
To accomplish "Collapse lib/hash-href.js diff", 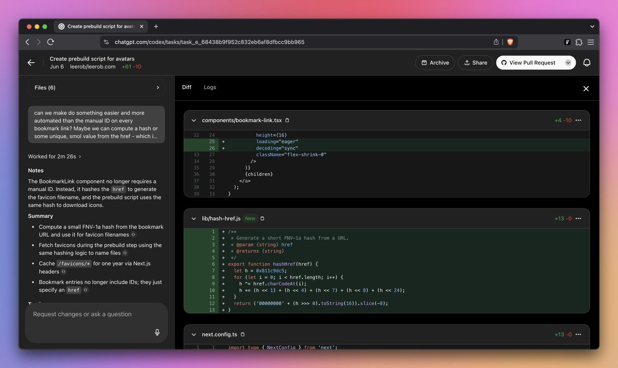I will click(x=194, y=219).
